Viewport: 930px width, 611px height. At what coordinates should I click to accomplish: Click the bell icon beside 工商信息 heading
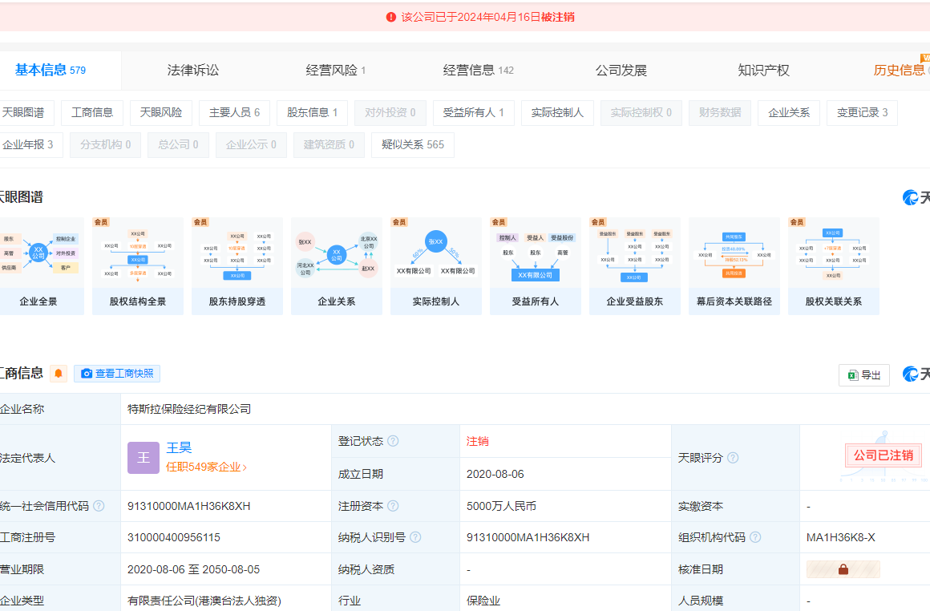58,373
